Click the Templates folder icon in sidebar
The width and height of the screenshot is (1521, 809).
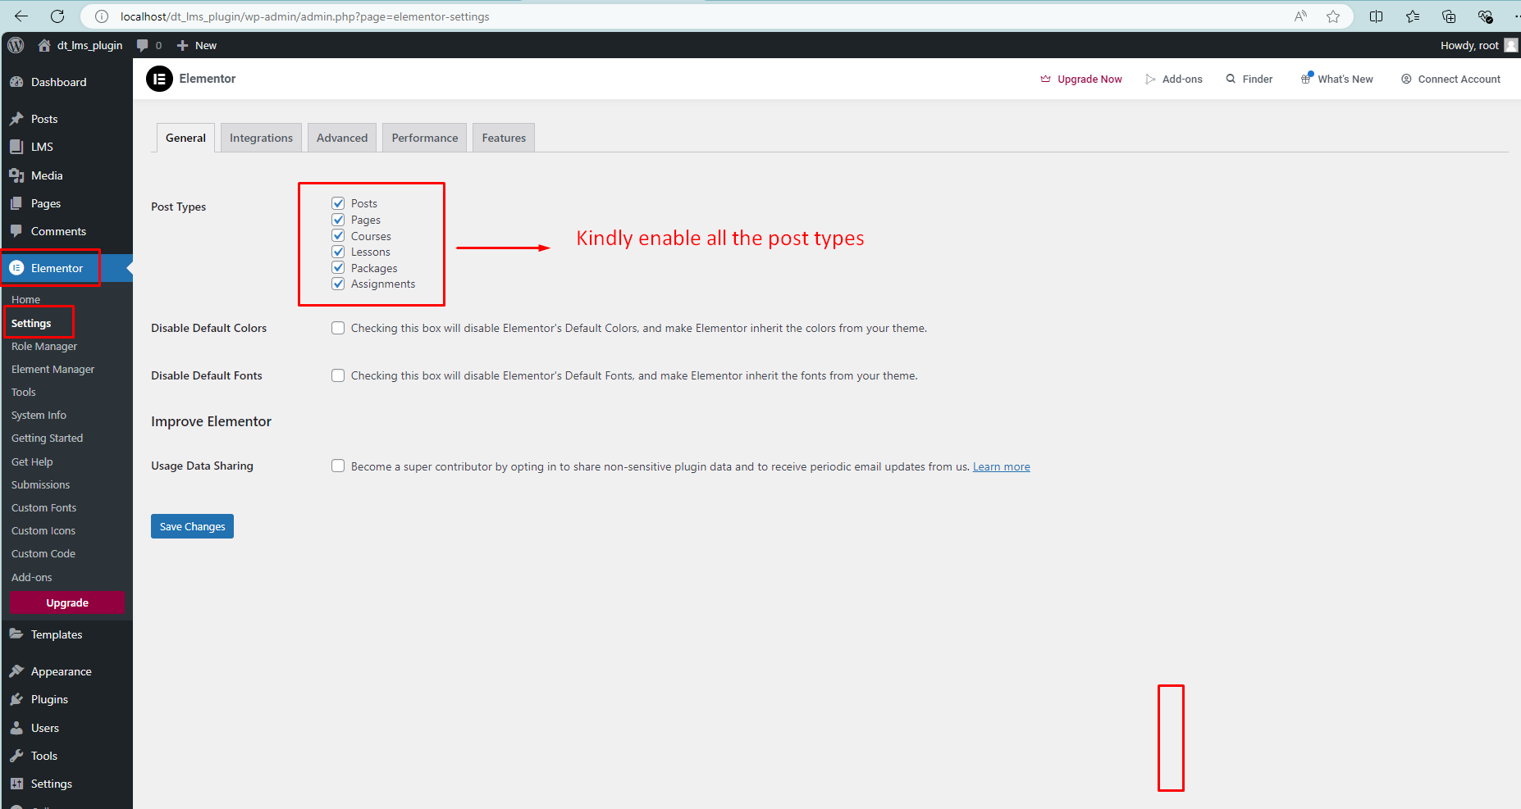pyautogui.click(x=16, y=634)
